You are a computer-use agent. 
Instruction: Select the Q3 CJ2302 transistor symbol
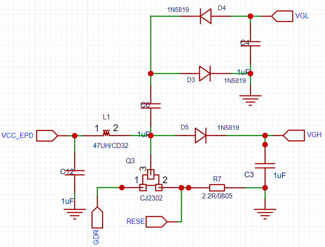pyautogui.click(x=151, y=180)
